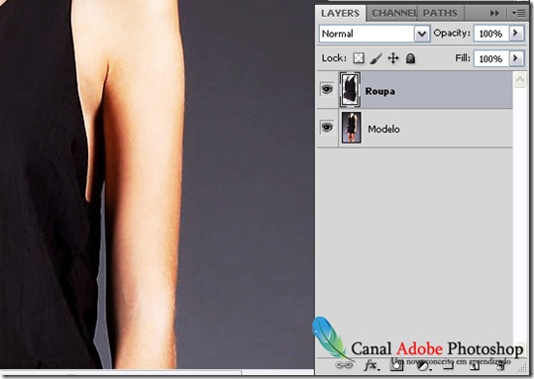Open the Opacity slider arrow
Image resolution: width=534 pixels, height=379 pixels.
[x=515, y=33]
